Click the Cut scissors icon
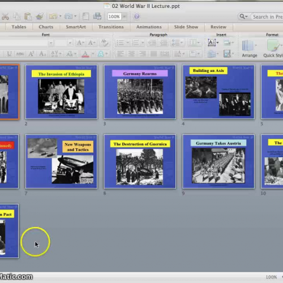 pyautogui.click(x=5, y=16)
